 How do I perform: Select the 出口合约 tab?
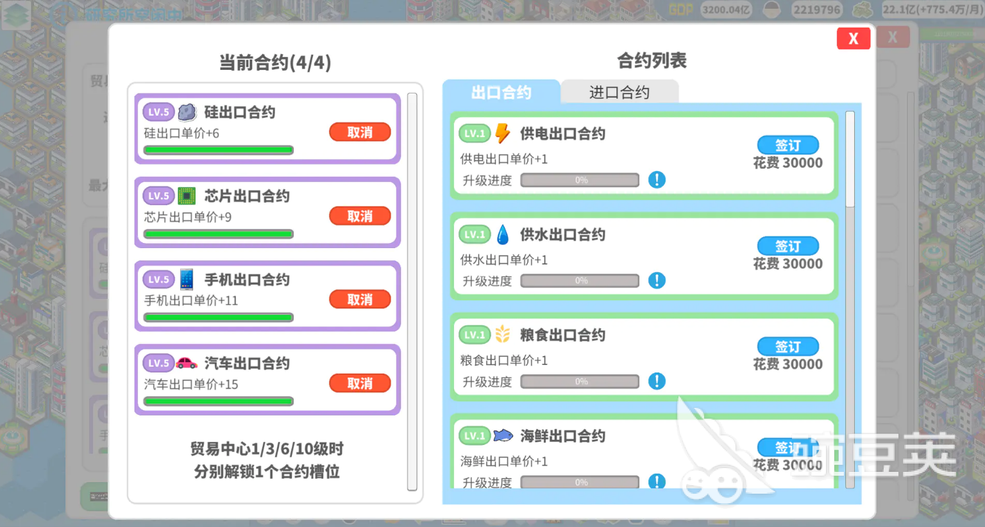point(502,92)
